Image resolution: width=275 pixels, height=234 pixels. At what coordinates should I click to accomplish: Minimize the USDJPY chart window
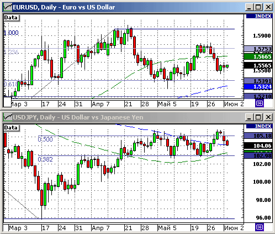point(249,117)
